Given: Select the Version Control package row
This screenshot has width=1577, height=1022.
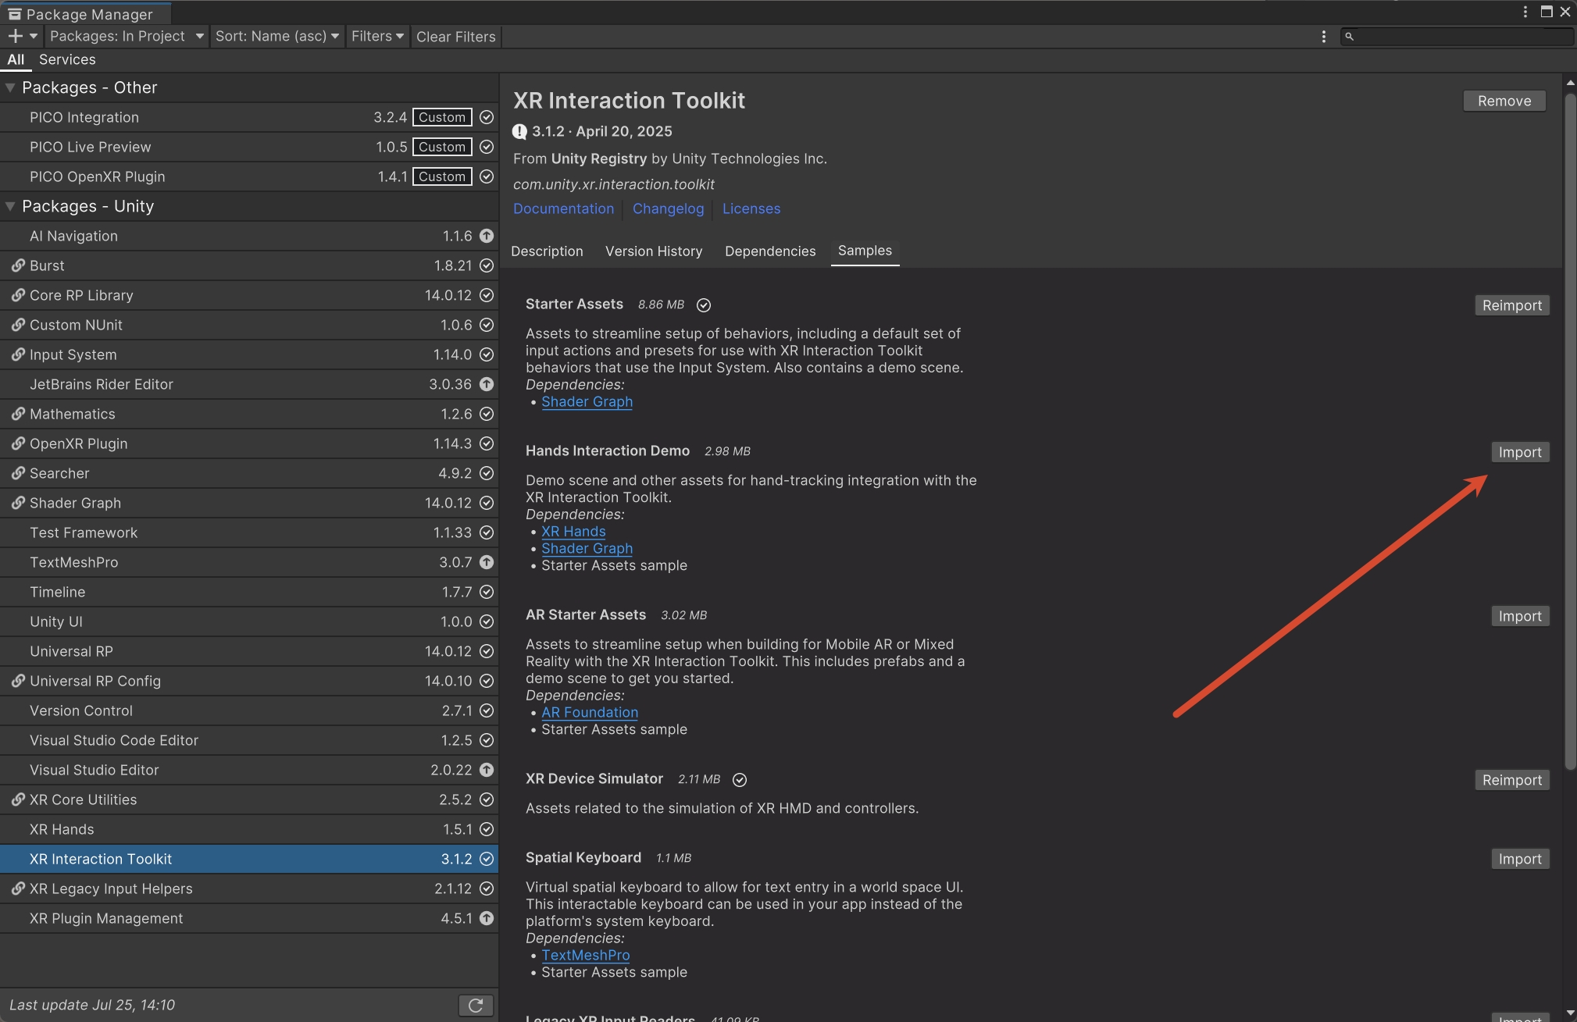Looking at the screenshot, I should pyautogui.click(x=249, y=710).
